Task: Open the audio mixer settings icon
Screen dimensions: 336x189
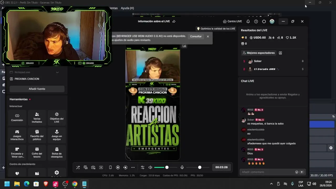Action: tap(143, 167)
